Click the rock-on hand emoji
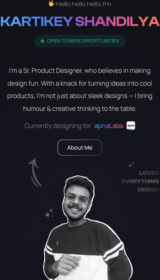 coord(51,4)
